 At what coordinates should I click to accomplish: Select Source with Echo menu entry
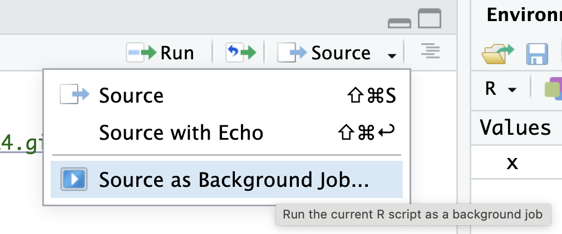point(181,133)
